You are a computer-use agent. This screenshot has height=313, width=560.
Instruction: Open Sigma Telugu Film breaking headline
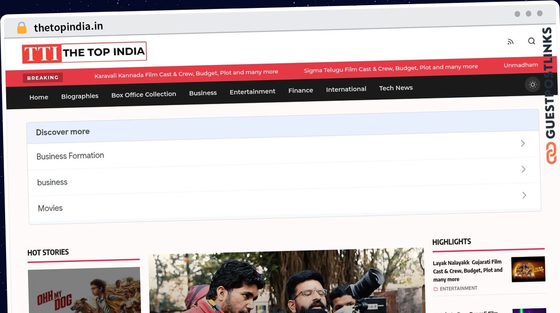[x=391, y=68]
